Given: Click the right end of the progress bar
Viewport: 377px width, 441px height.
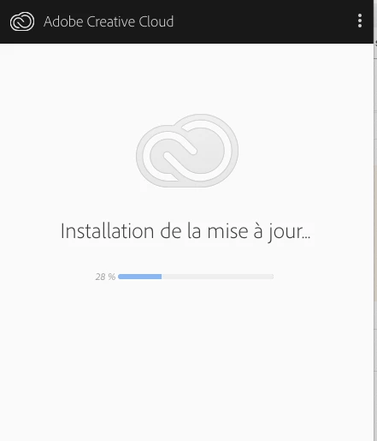Looking at the screenshot, I should pyautogui.click(x=272, y=277).
